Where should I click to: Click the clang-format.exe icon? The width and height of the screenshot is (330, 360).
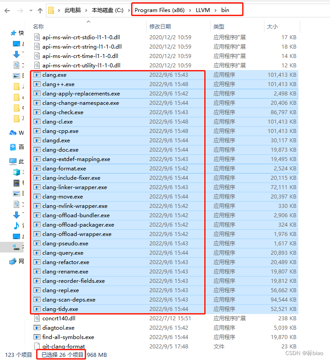[37, 169]
